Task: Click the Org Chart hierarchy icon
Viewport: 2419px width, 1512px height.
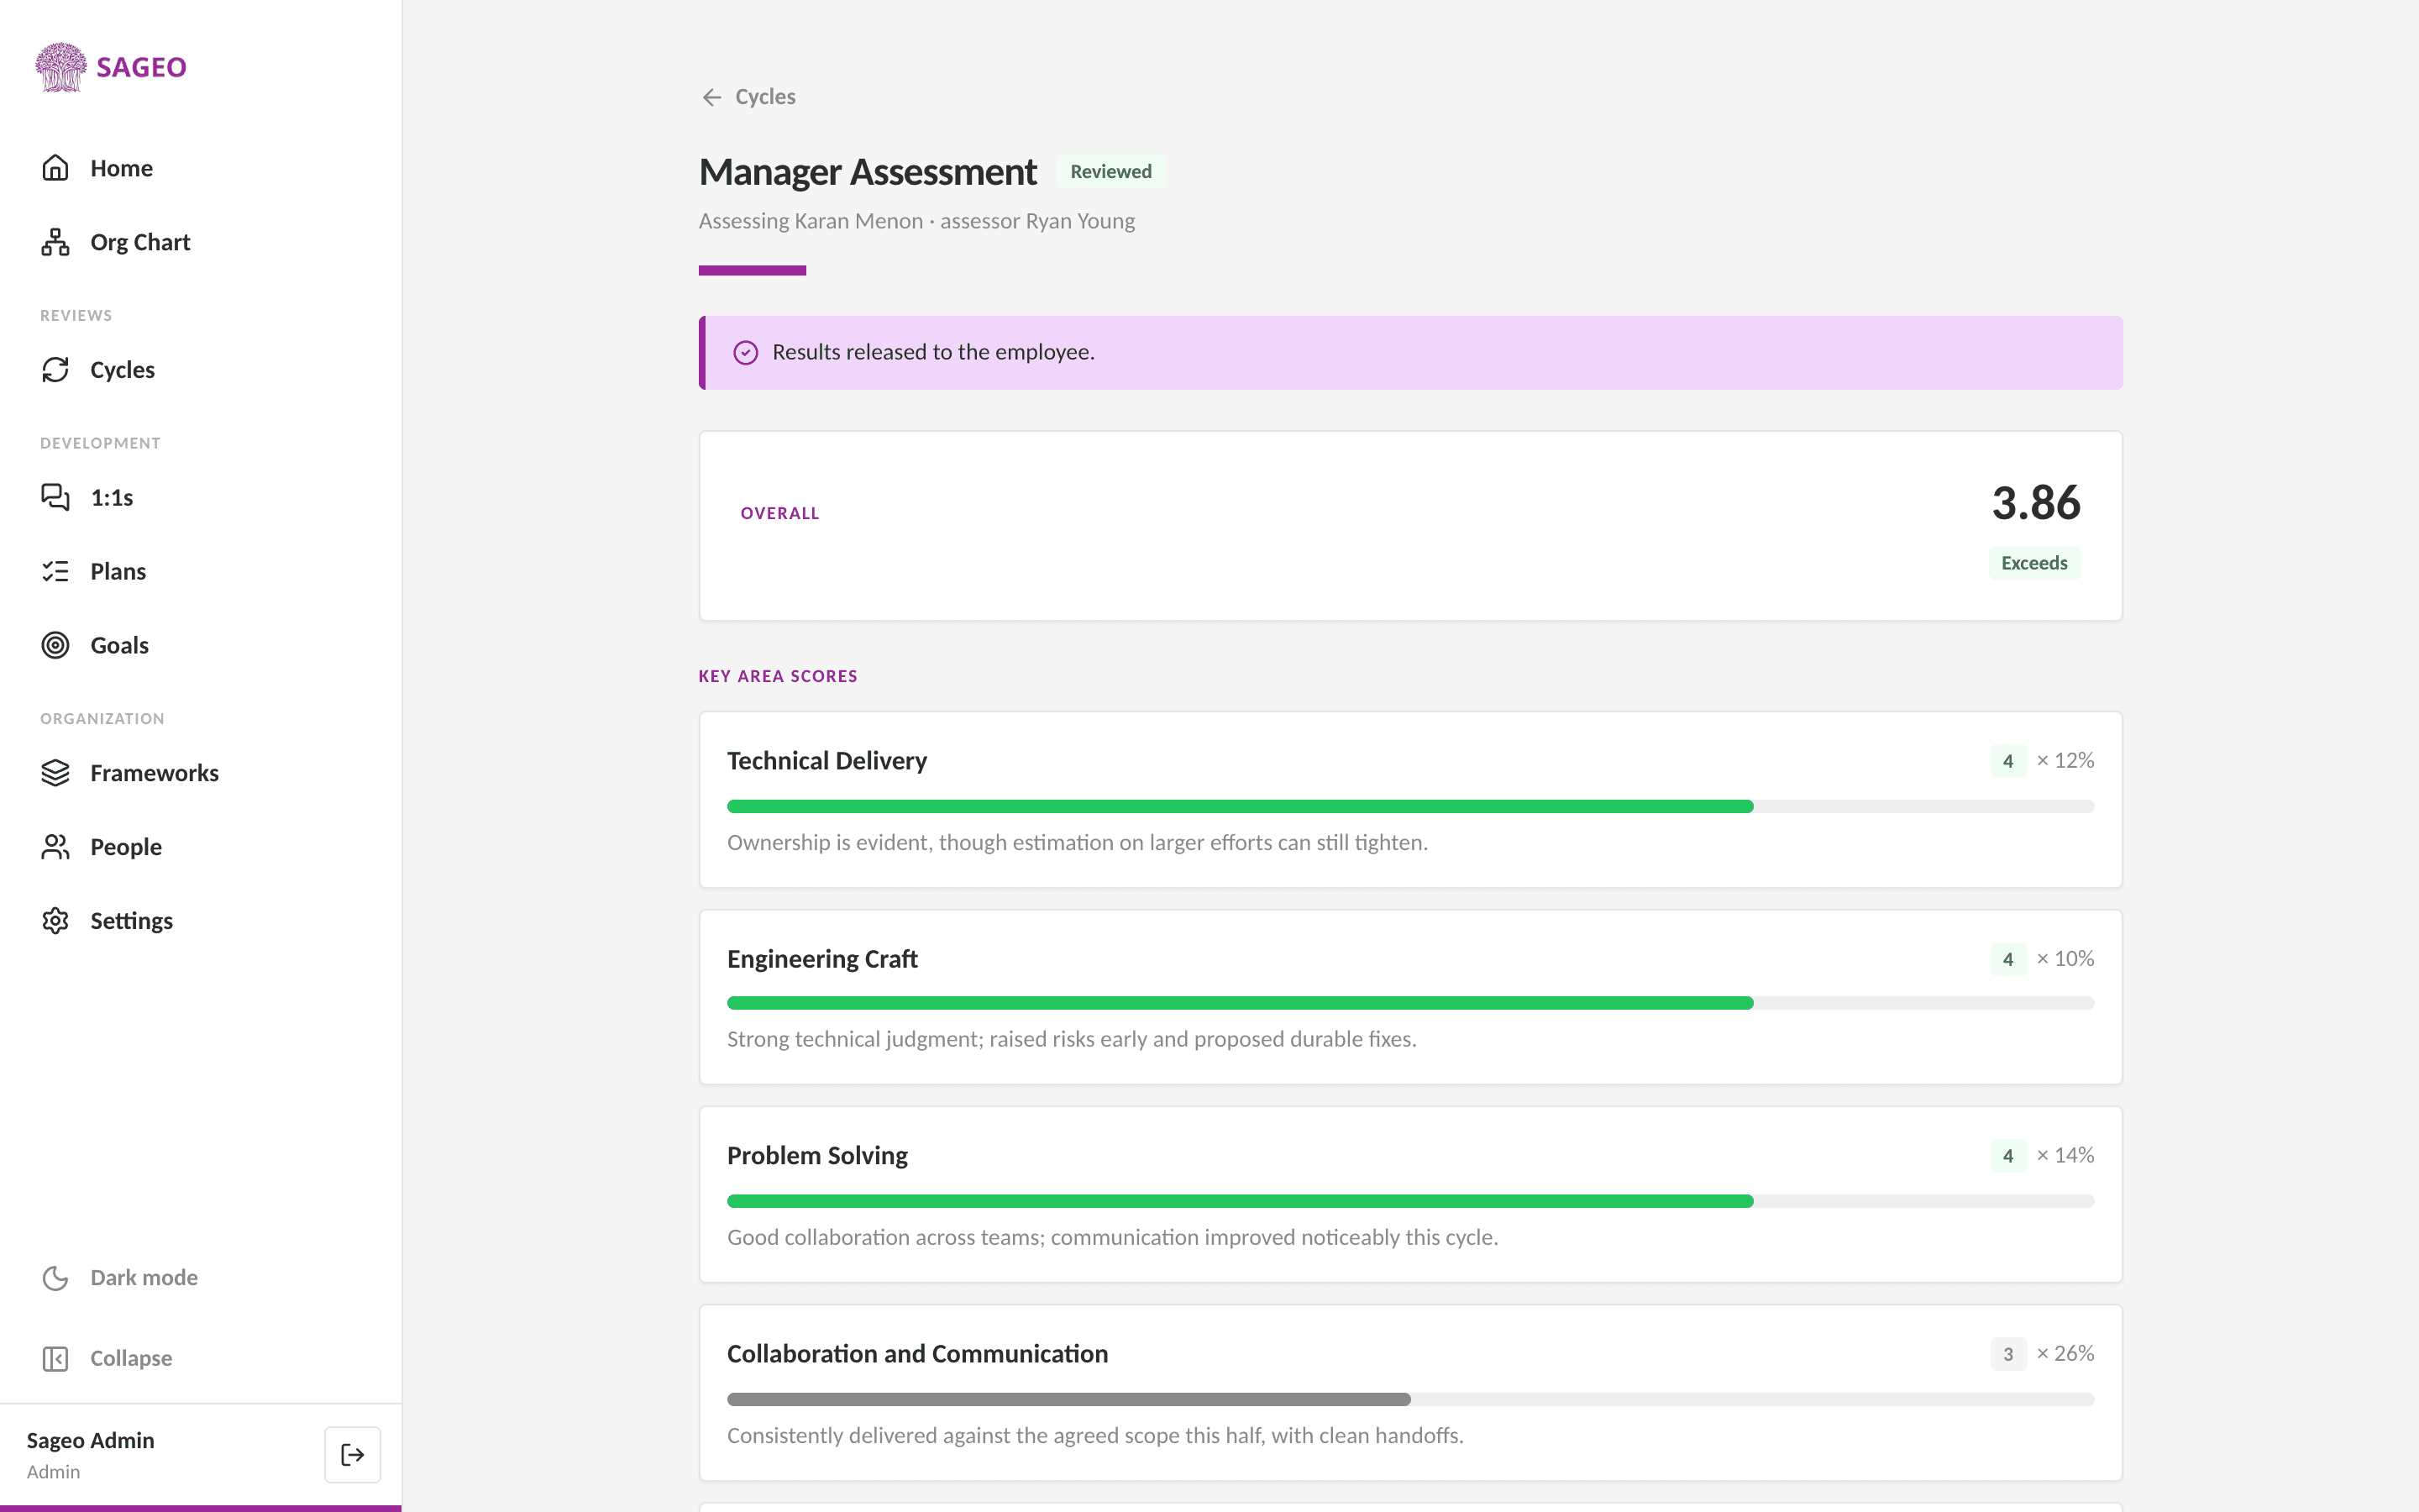Action: pos(55,242)
